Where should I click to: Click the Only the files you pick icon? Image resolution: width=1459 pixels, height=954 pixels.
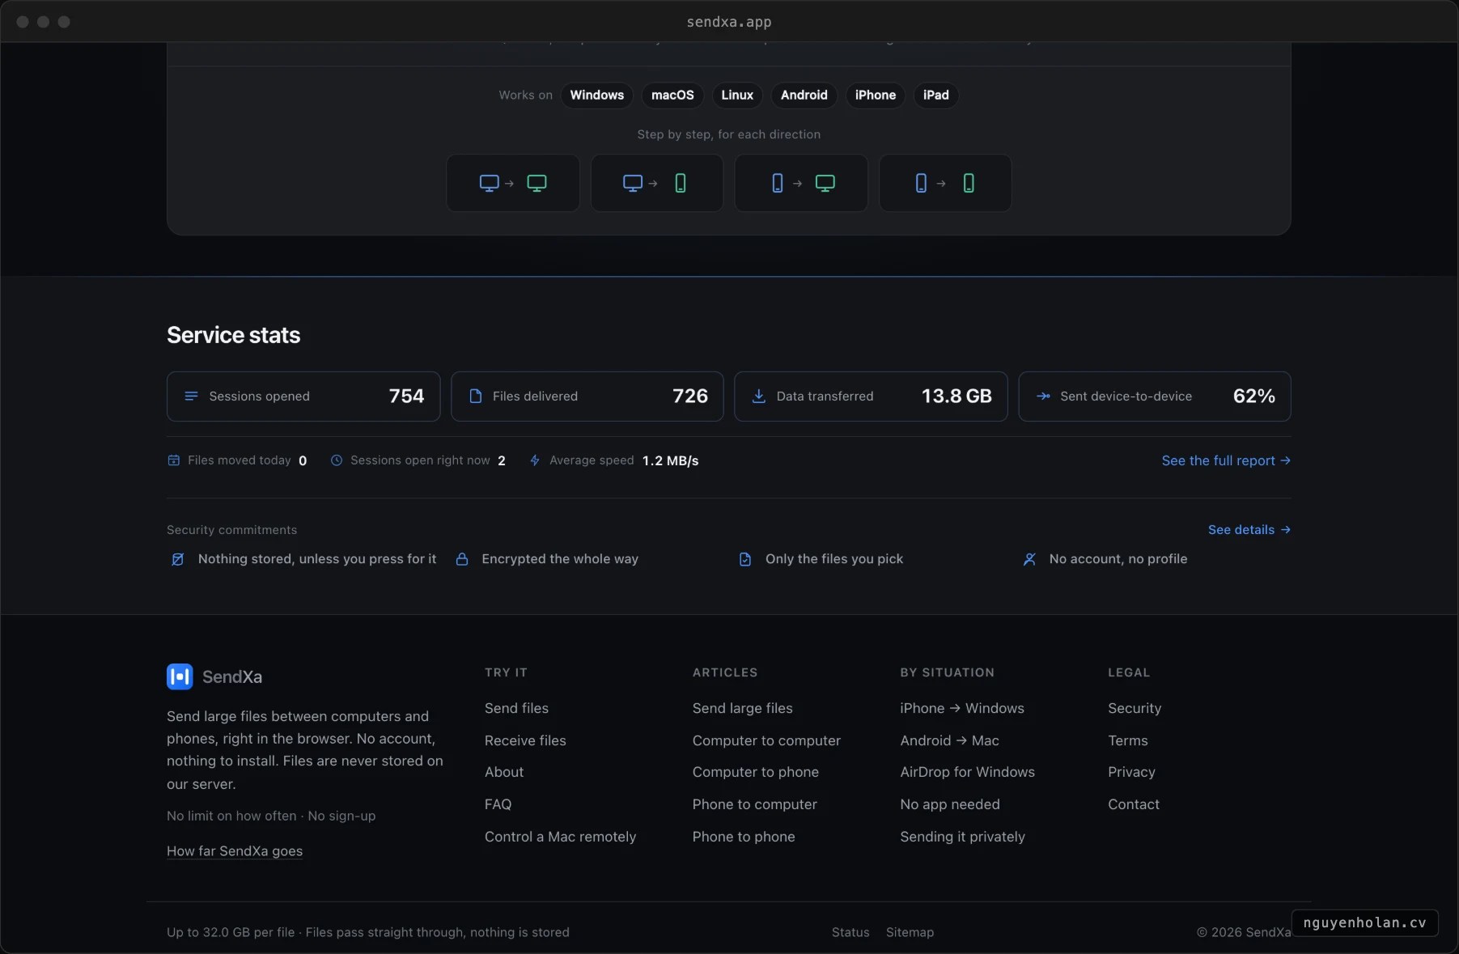(745, 559)
